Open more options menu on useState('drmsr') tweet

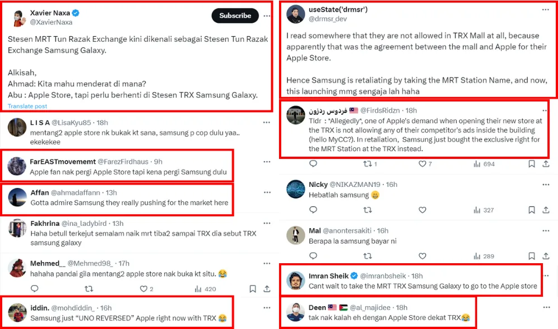pyautogui.click(x=545, y=9)
